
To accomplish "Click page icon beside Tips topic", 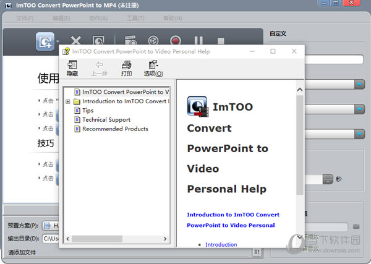I will [77, 111].
